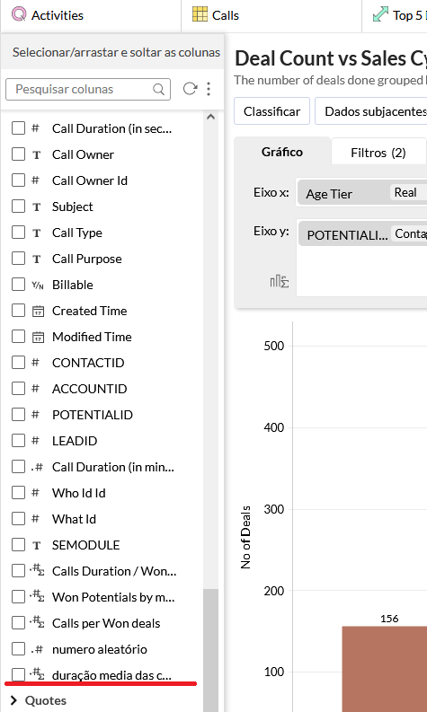Expand the Quotes table node
The height and width of the screenshot is (712, 427).
click(13, 700)
